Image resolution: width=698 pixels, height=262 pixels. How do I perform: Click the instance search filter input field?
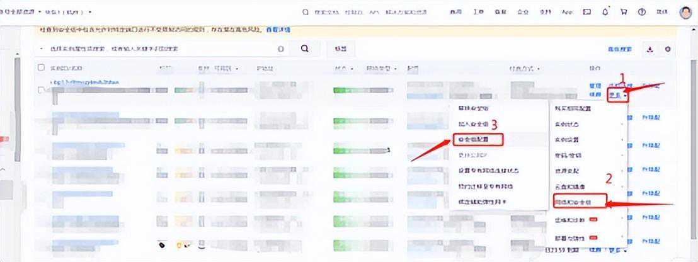[157, 48]
